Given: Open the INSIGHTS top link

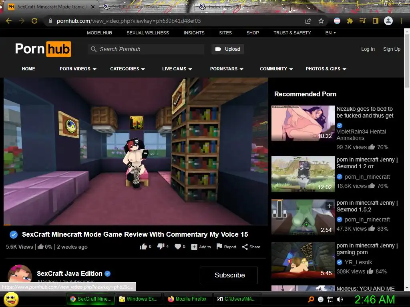Looking at the screenshot, I should (194, 33).
